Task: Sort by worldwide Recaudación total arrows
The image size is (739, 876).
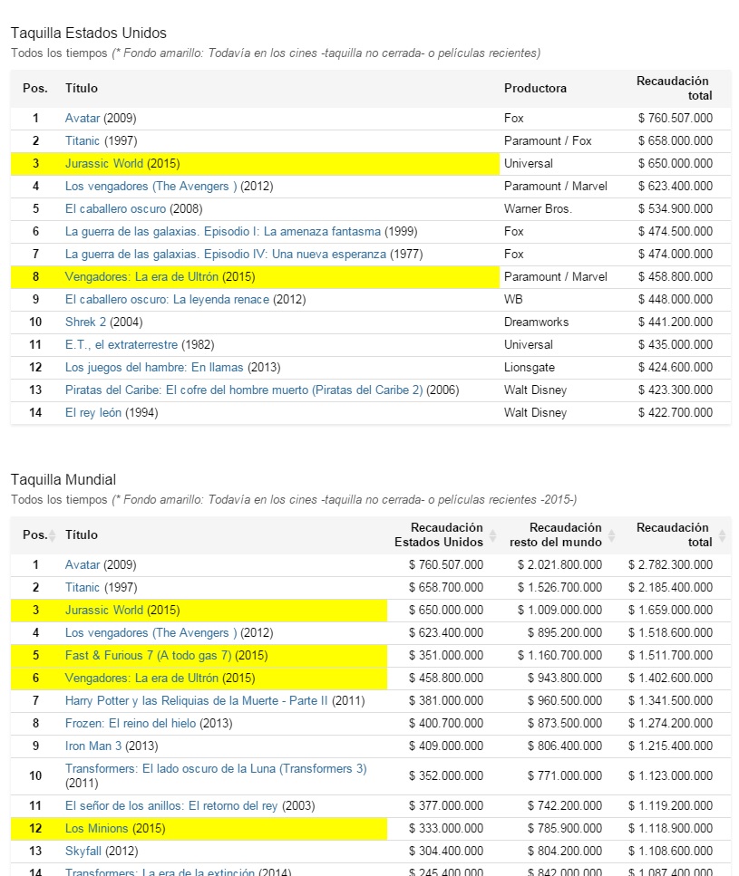Action: [723, 535]
